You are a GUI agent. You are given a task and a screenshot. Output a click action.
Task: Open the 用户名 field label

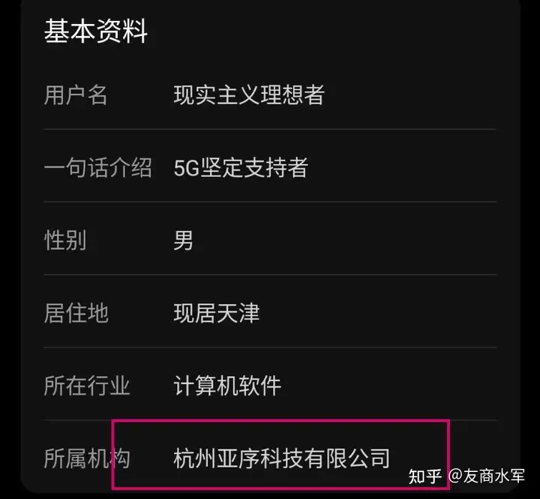(x=76, y=95)
